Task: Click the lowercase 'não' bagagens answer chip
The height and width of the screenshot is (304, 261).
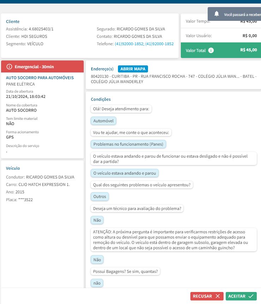Action: click(97, 283)
